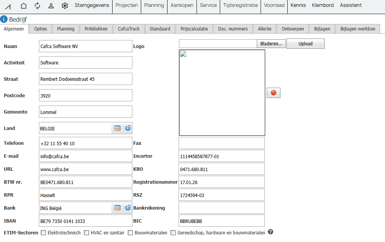Image resolution: width=385 pixels, height=242 pixels.
Task: Click the Telefoon input field
Action: point(85,143)
